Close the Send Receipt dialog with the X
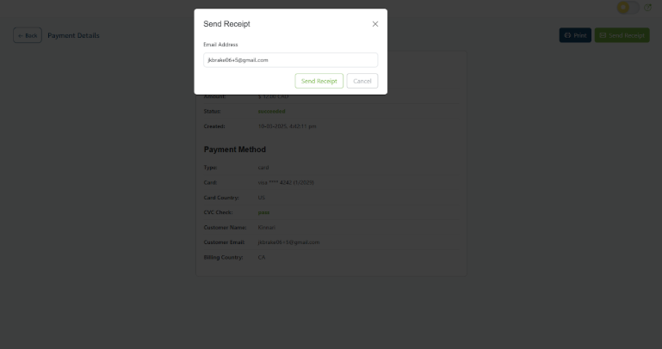Viewport: 662px width, 349px height. tap(374, 24)
